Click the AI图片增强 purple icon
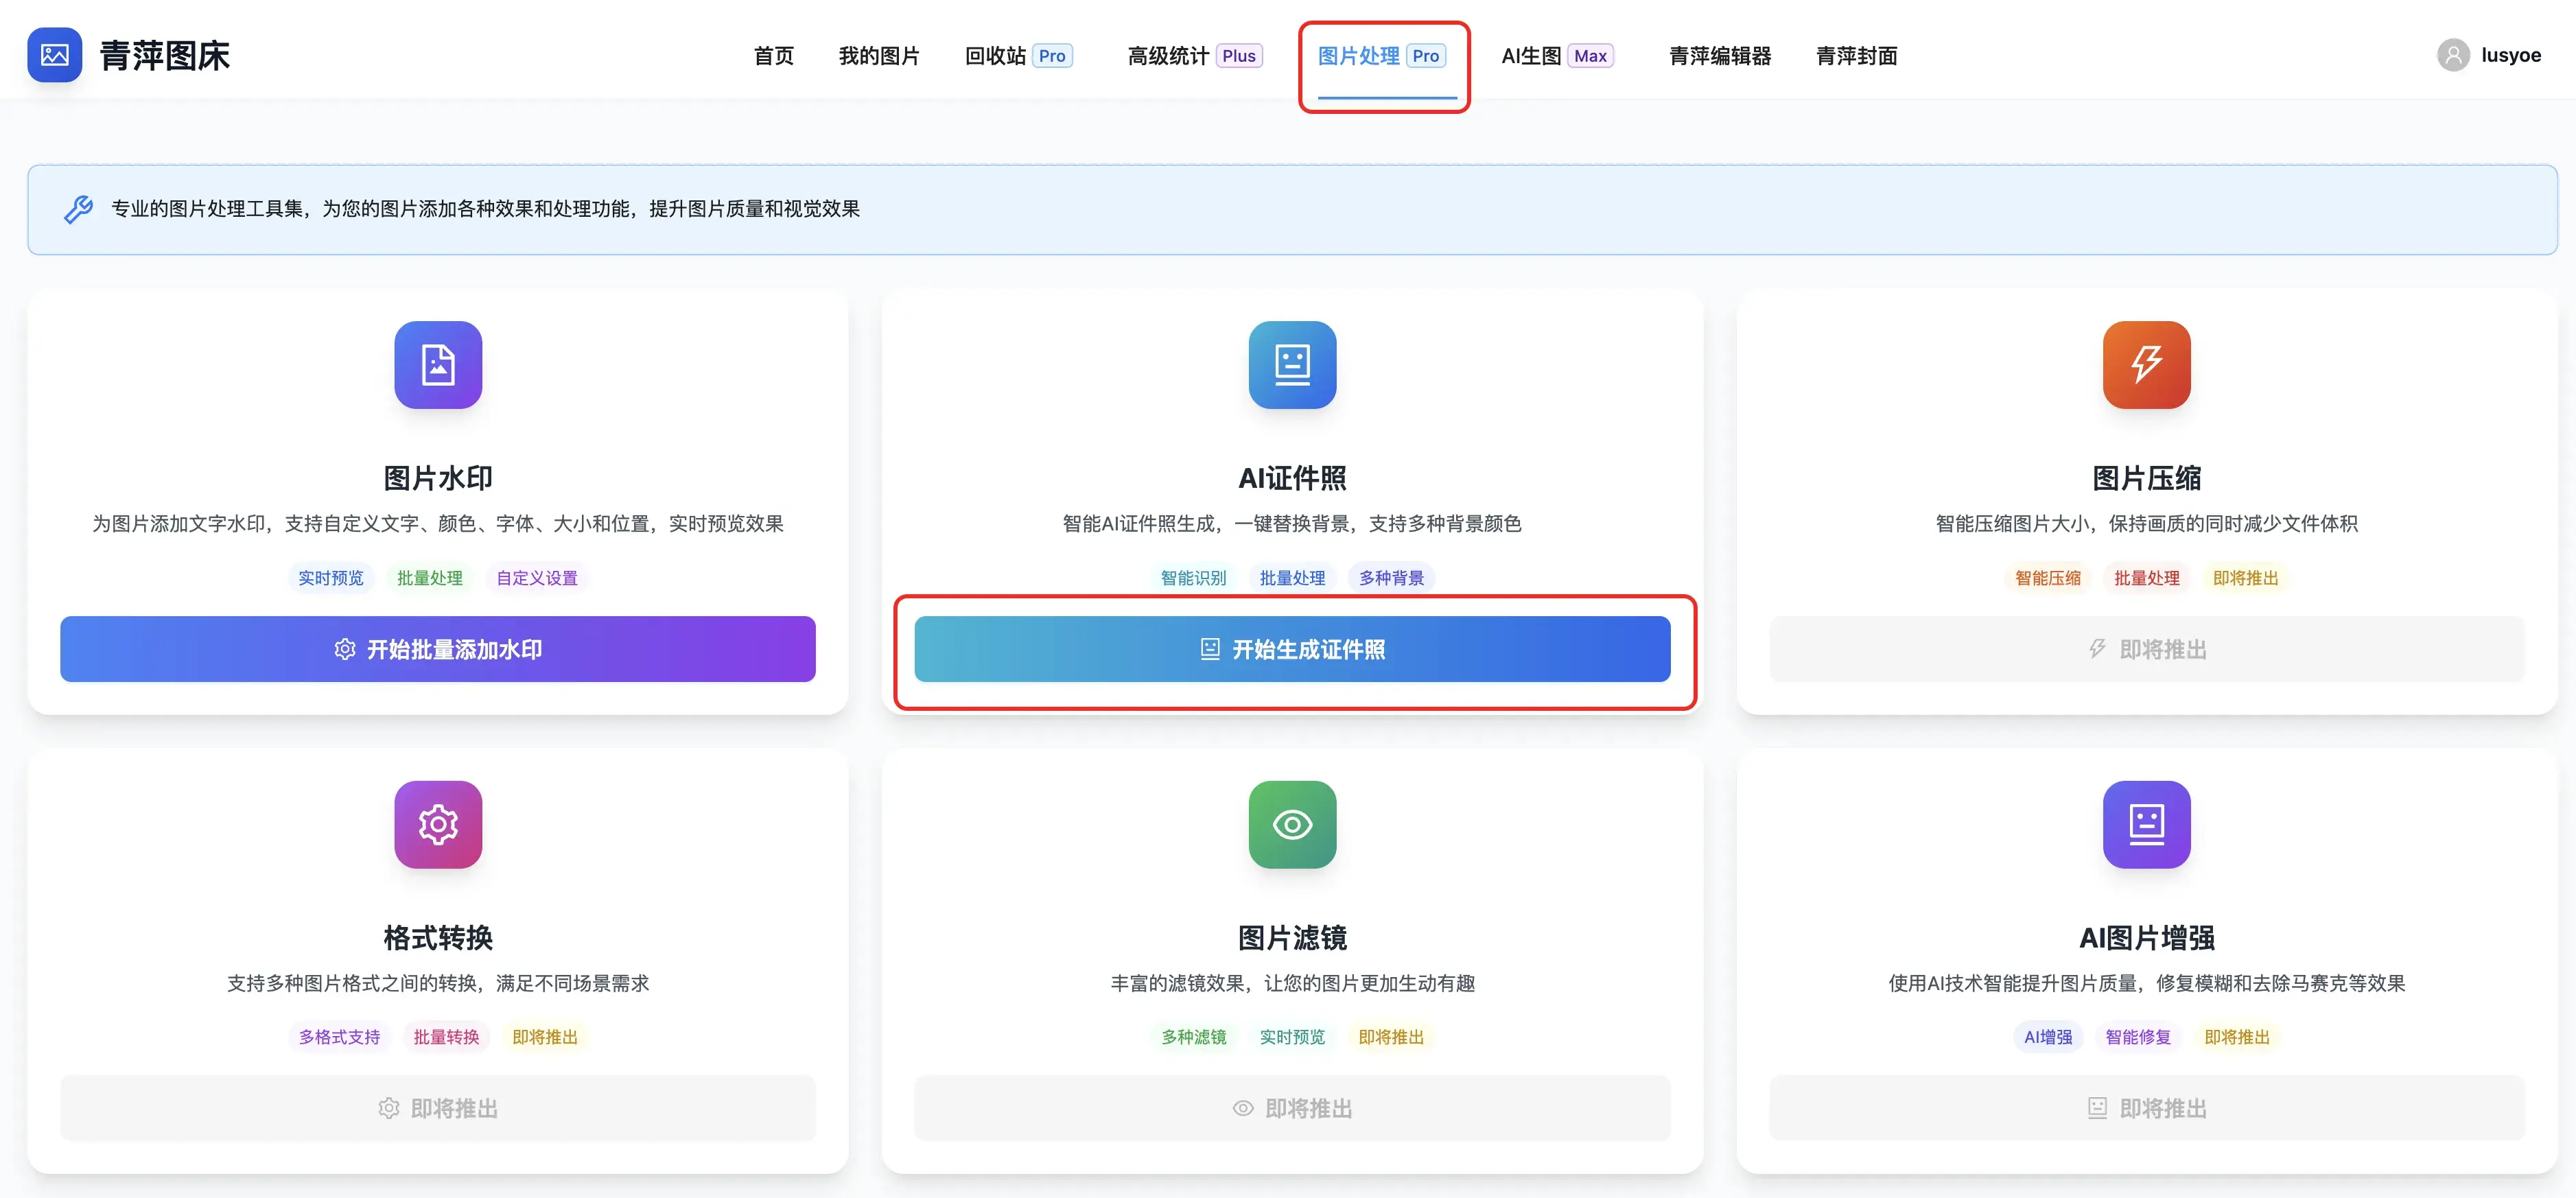2576x1198 pixels. 2146,825
